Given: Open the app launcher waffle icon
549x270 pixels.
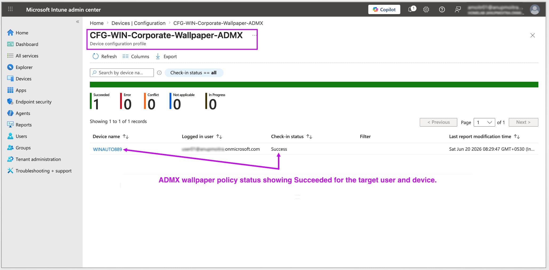Looking at the screenshot, I should click(10, 9).
